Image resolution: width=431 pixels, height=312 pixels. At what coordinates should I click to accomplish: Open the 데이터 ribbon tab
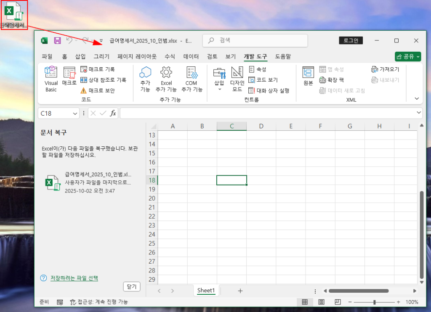point(191,57)
